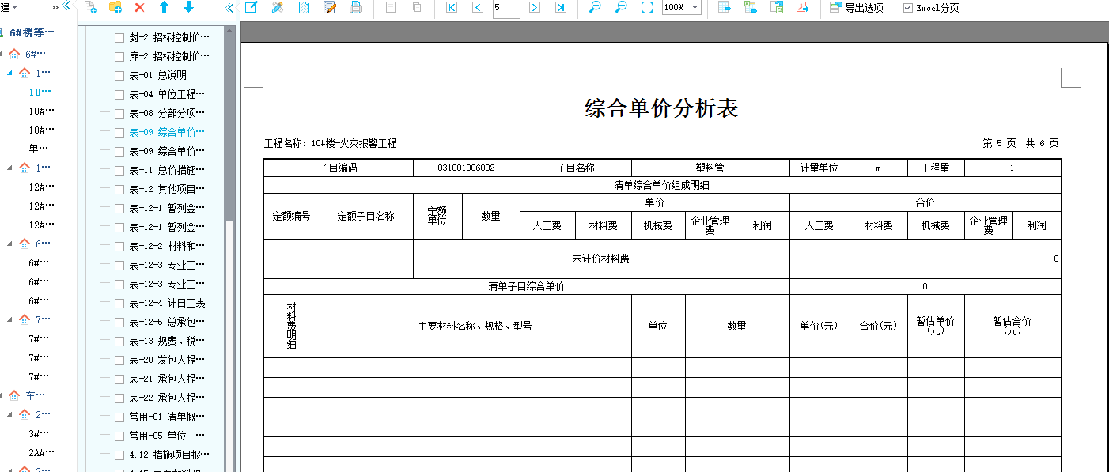The width and height of the screenshot is (1109, 472).
Task: Click the blue hatched page icon
Action: [x=304, y=8]
